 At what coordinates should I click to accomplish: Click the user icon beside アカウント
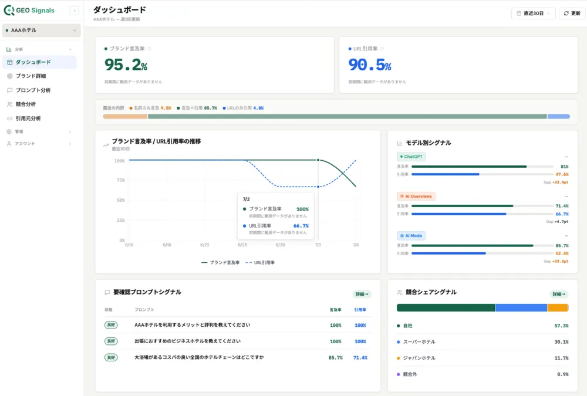[x=9, y=144]
